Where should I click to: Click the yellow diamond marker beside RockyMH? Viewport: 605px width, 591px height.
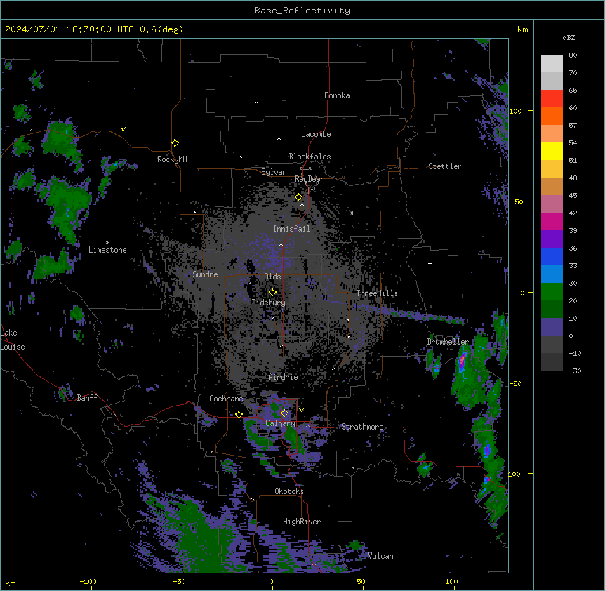pos(175,143)
